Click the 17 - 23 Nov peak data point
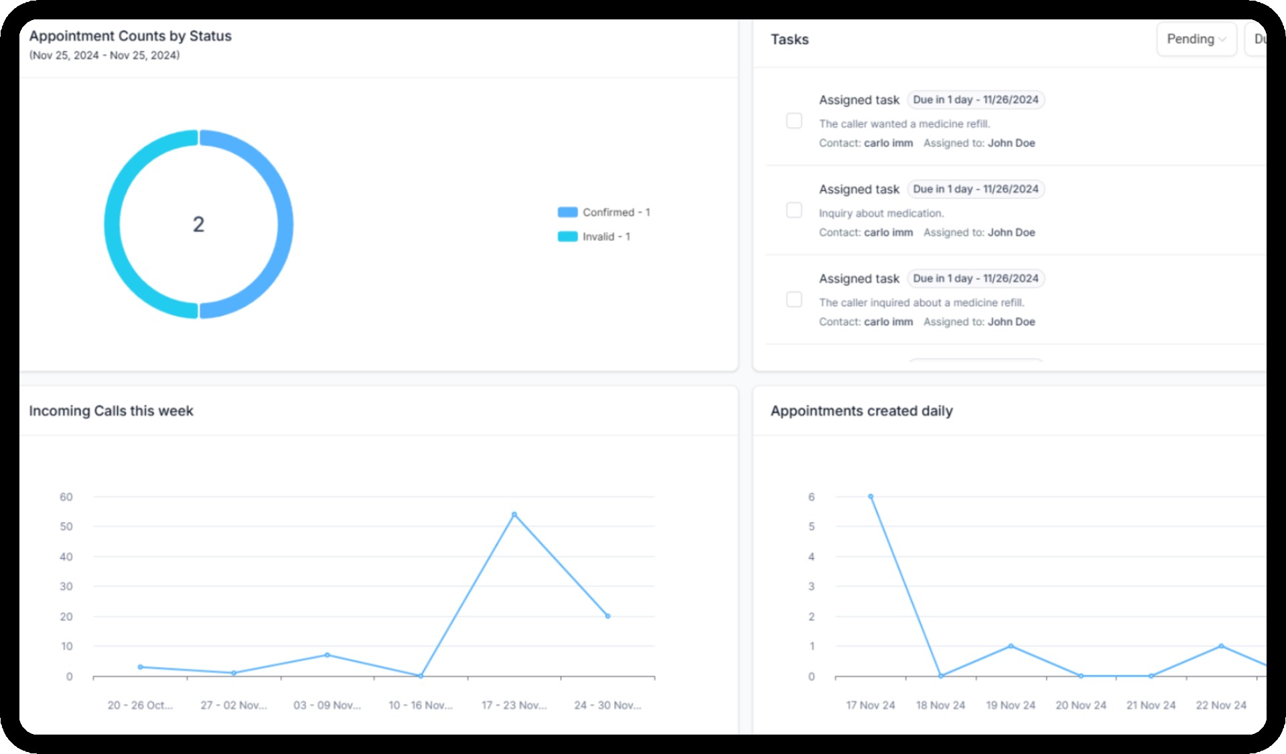Image resolution: width=1286 pixels, height=754 pixels. [x=514, y=514]
